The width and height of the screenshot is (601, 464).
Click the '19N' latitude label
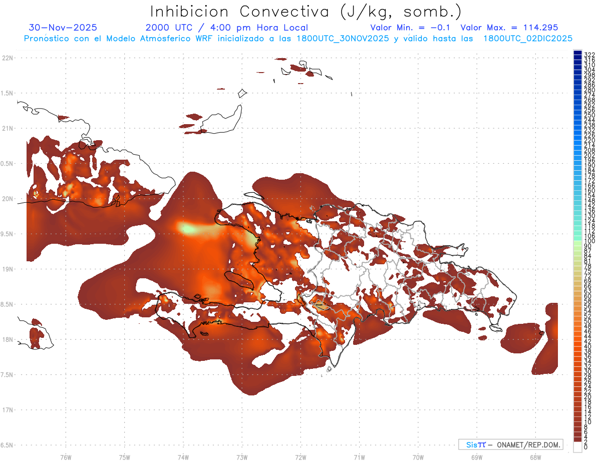pos(8,269)
